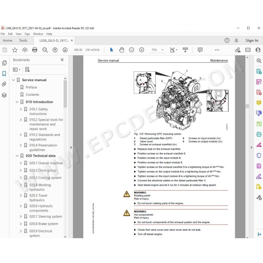Click the scrolling mode toolbar icon
The image size is (263, 263).
pyautogui.click(x=185, y=50)
